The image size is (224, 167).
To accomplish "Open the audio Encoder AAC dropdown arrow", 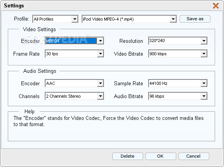I will tap(101, 83).
